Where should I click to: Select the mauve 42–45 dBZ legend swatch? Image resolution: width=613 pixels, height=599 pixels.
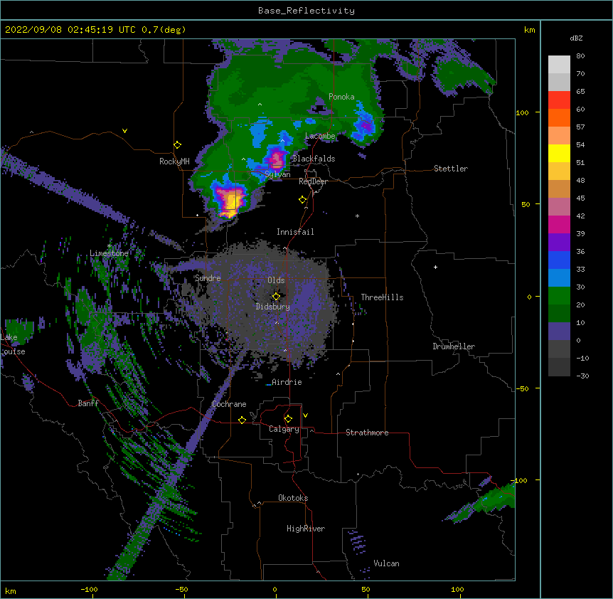coord(559,207)
